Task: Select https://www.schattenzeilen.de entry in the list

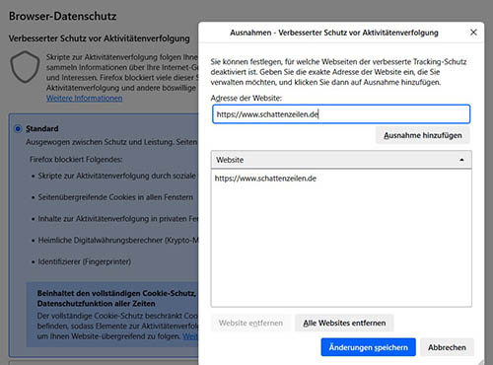Action: (341, 179)
